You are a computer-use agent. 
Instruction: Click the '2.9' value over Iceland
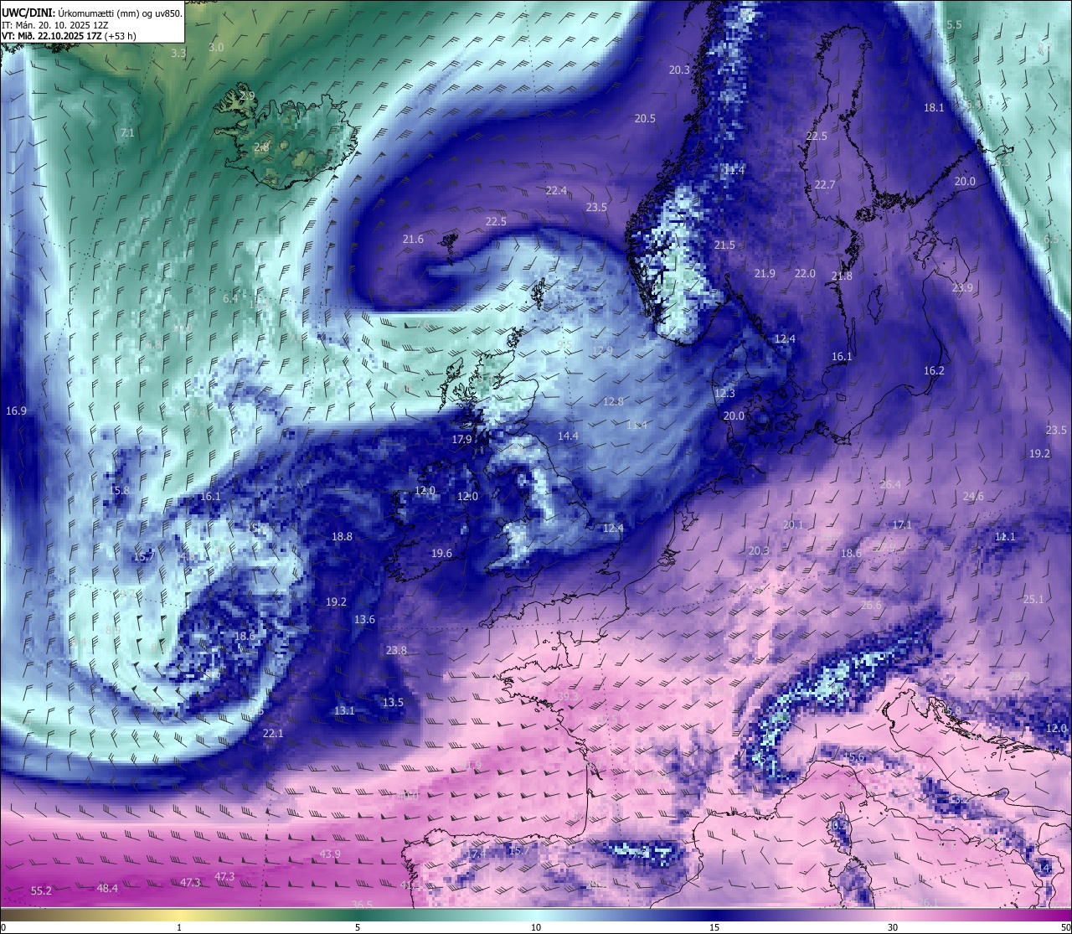click(x=247, y=96)
